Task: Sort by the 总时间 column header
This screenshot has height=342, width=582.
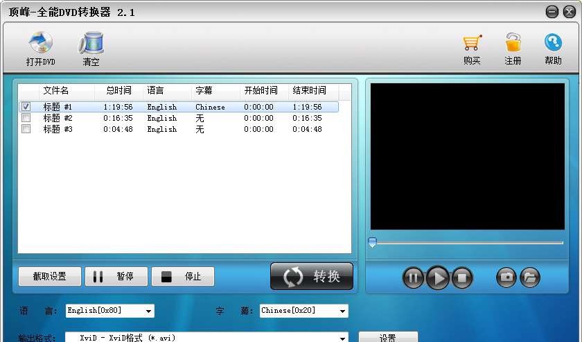Action: tap(118, 91)
